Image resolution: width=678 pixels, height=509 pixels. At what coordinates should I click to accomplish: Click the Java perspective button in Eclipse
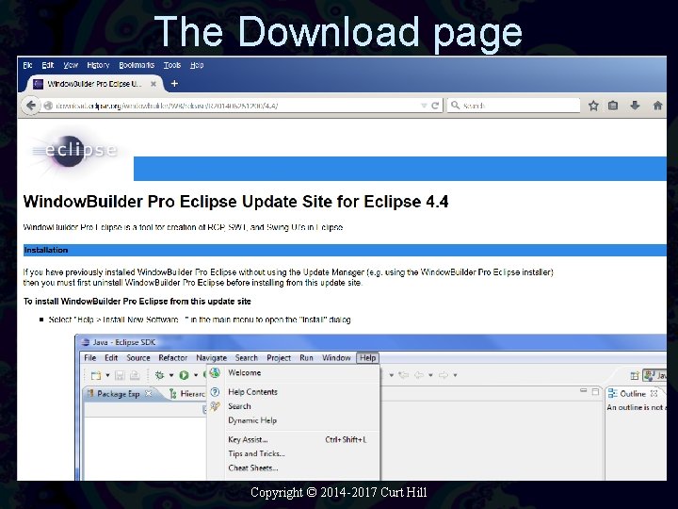click(654, 375)
